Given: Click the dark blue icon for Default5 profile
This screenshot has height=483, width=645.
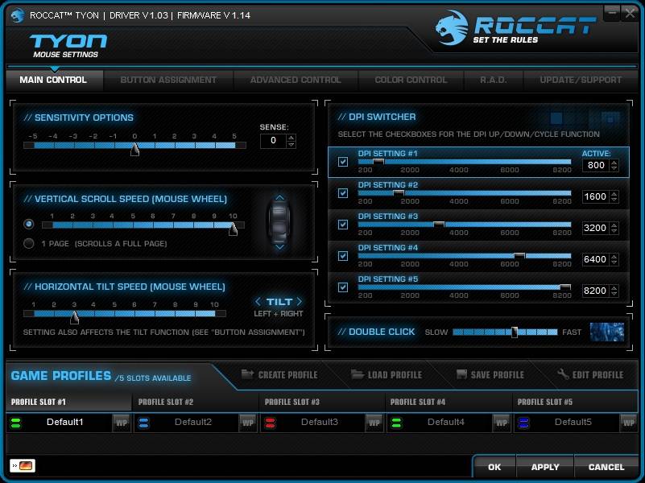Looking at the screenshot, I should click(x=523, y=423).
